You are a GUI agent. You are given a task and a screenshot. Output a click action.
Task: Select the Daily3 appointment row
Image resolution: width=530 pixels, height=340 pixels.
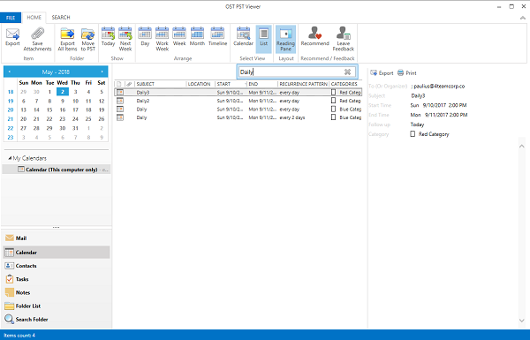tap(238, 92)
